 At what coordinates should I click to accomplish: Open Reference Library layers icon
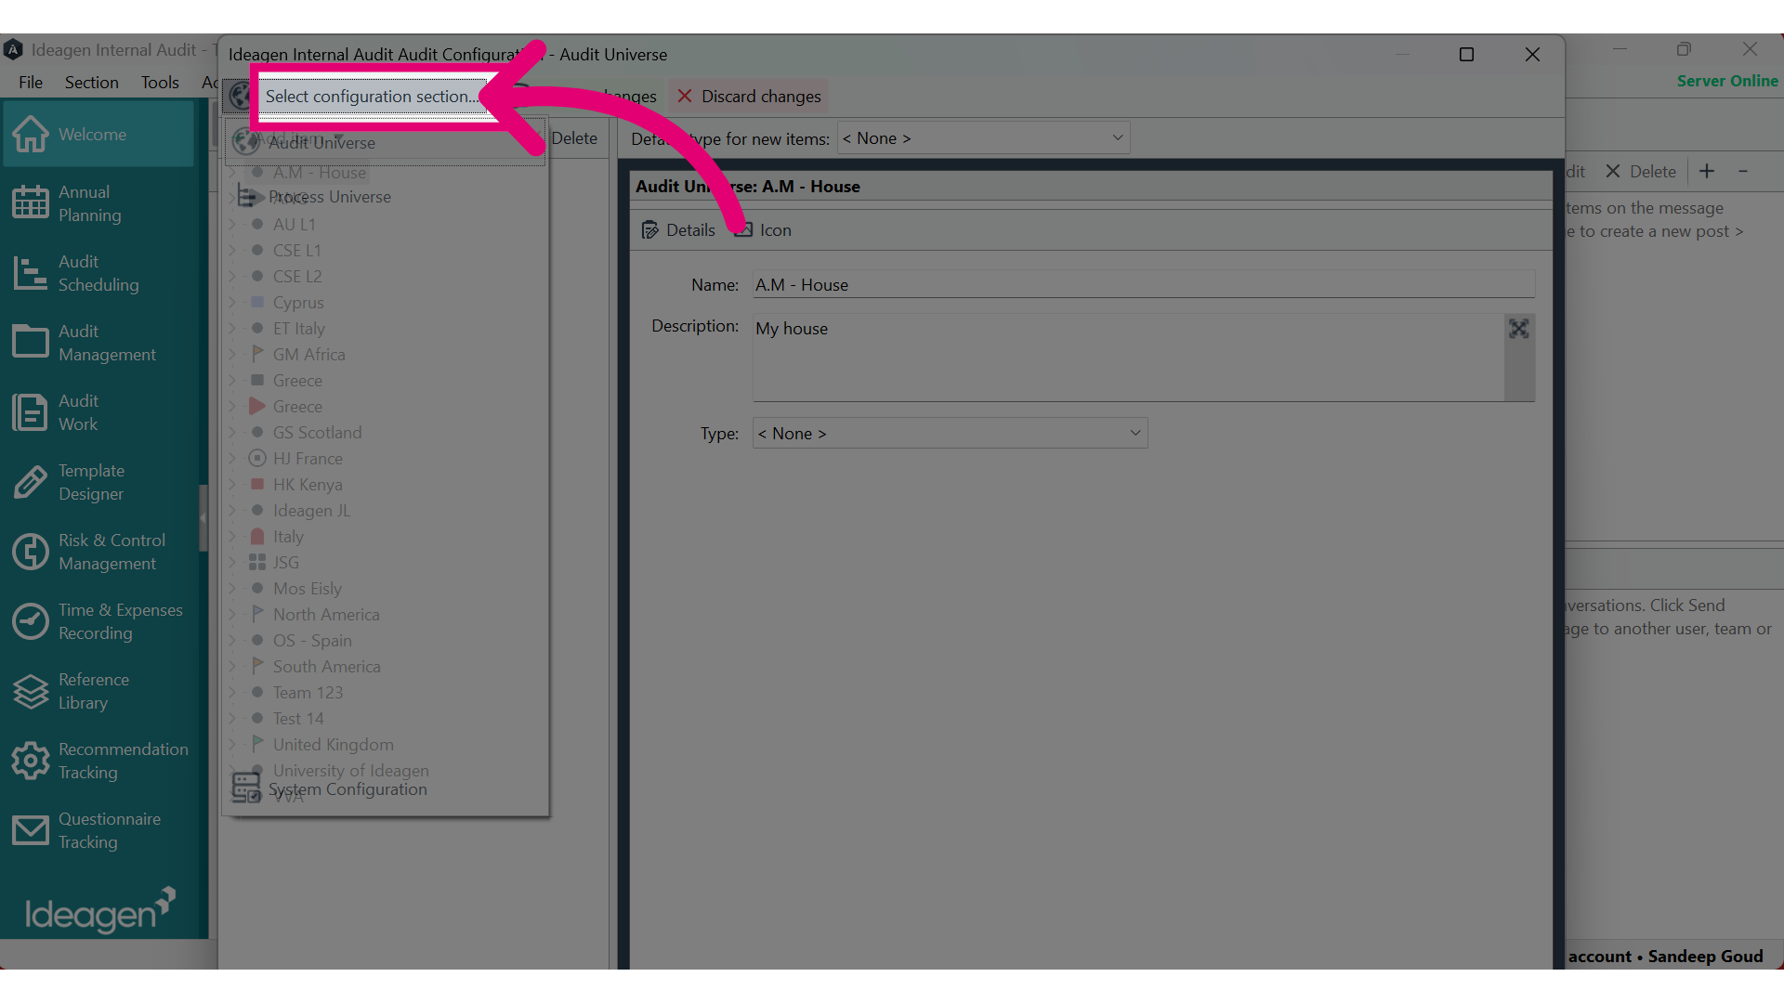point(31,691)
